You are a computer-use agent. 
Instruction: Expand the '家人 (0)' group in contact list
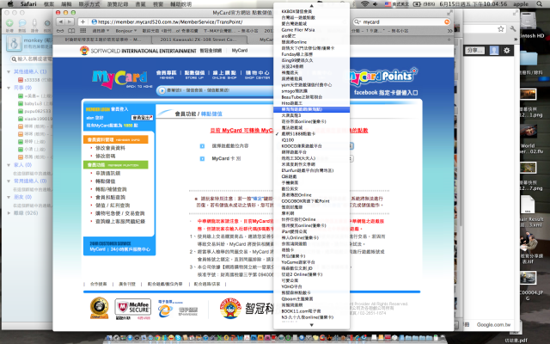(x=9, y=164)
